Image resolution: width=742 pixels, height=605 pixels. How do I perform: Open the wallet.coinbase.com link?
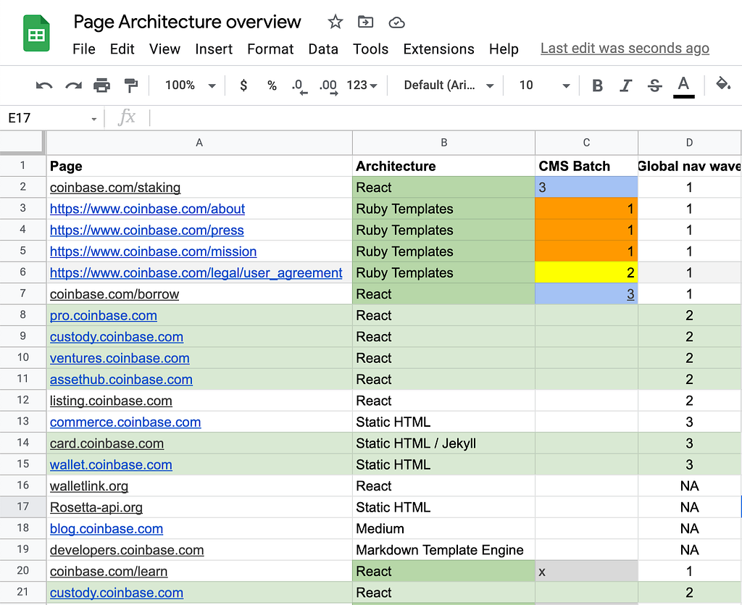[111, 464]
